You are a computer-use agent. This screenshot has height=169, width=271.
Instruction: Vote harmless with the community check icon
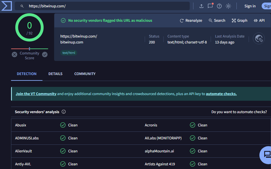(45, 55)
